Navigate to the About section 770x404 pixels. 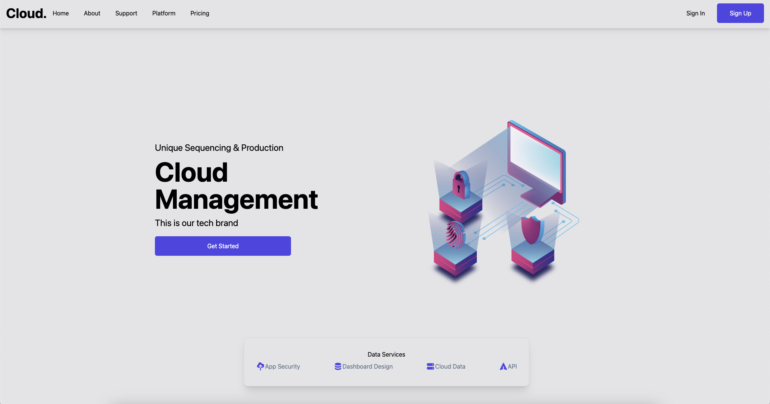(x=92, y=13)
